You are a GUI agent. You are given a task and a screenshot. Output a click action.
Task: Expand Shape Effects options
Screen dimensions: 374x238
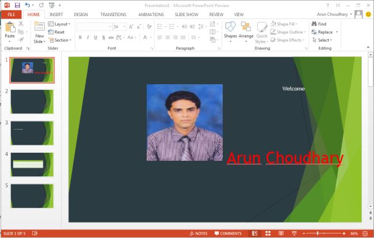pos(288,40)
